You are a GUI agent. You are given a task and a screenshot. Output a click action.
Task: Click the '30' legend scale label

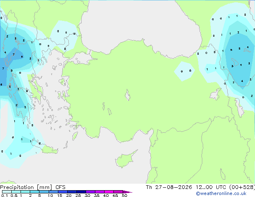pos(87,195)
